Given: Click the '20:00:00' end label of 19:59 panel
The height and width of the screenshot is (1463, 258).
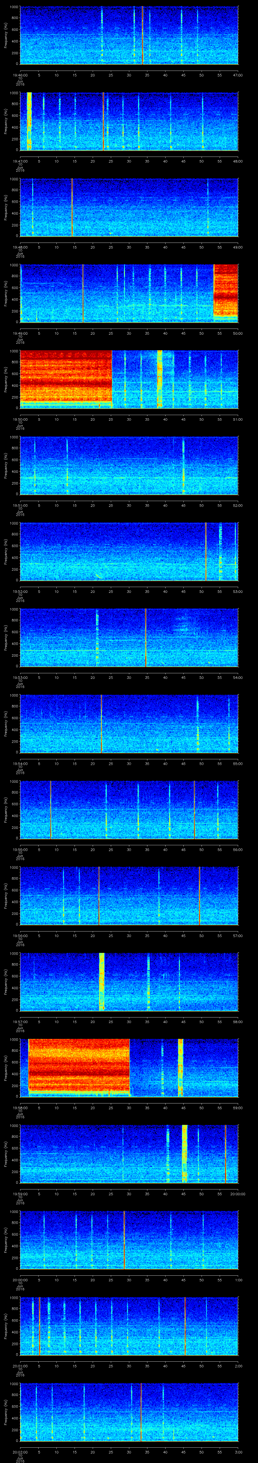Looking at the screenshot, I should 238,1193.
